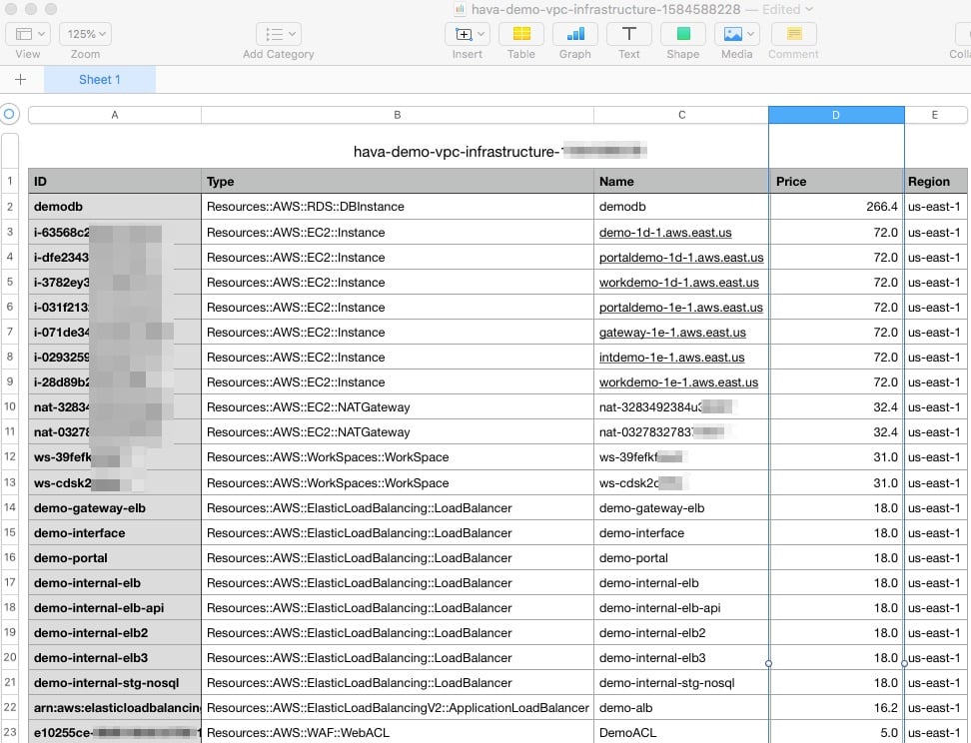Click the Graph chart icon

point(574,34)
